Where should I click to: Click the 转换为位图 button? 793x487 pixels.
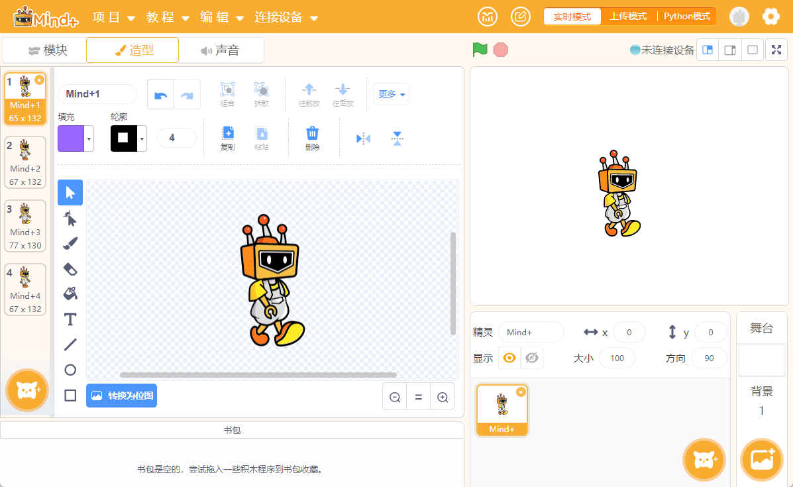click(122, 396)
